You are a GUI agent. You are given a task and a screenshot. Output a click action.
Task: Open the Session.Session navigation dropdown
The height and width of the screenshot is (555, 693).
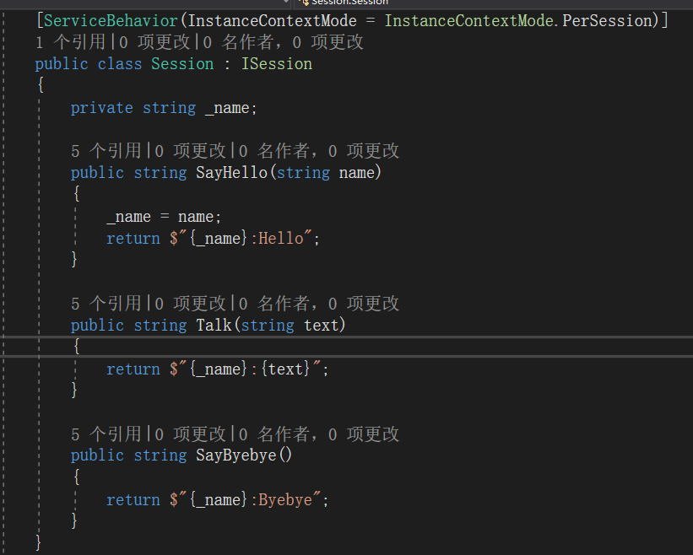pyautogui.click(x=350, y=3)
